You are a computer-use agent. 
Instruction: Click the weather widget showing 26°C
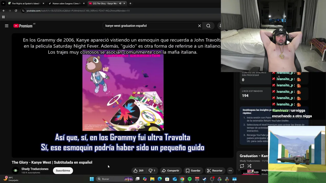(x=11, y=179)
